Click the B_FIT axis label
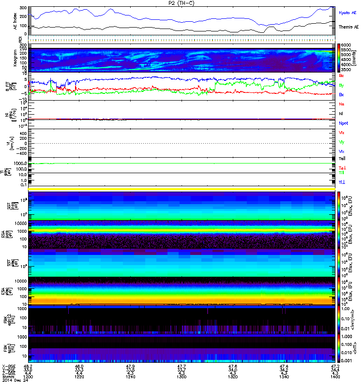363x387 pixels. [10, 87]
